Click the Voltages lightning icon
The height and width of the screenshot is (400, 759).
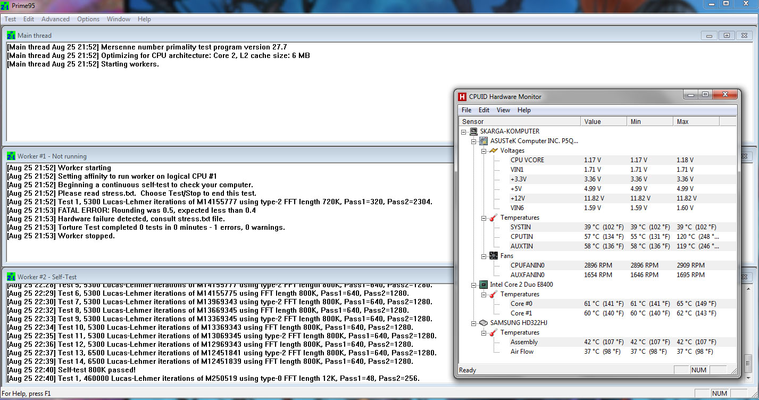(494, 151)
